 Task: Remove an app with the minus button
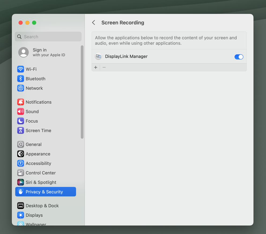click(104, 67)
